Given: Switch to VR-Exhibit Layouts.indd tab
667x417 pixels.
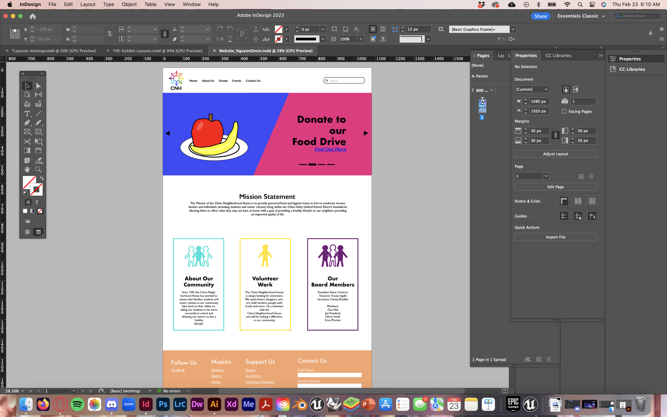Looking at the screenshot, I should (157, 51).
